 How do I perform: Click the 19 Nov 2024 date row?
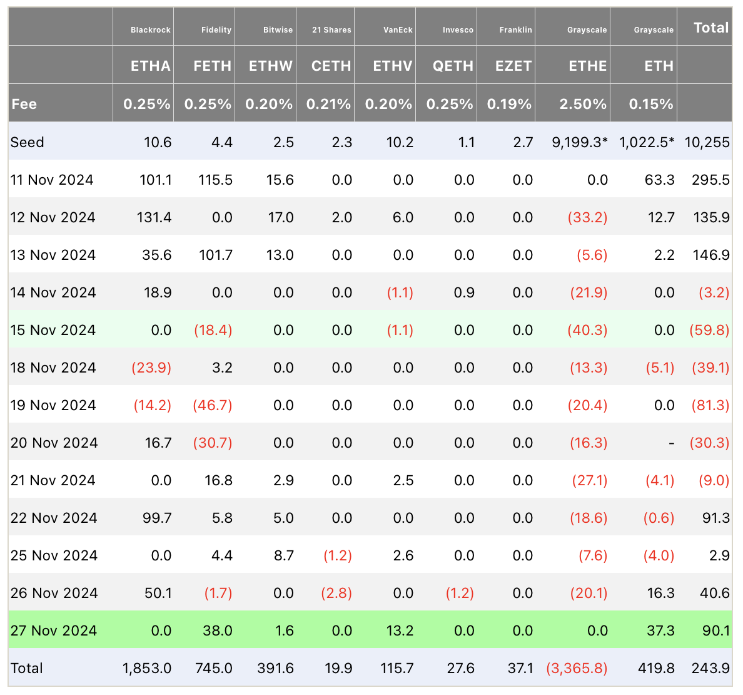click(53, 405)
